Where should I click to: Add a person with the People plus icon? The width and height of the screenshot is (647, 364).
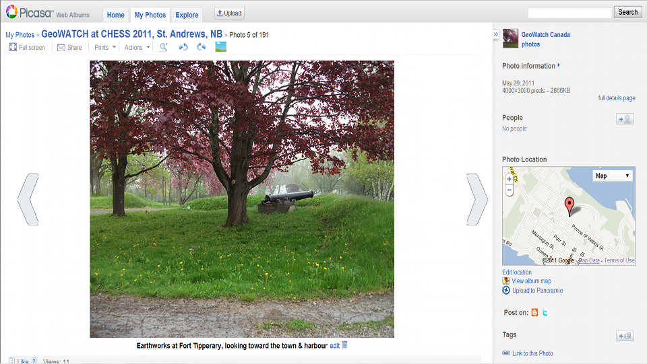point(625,119)
